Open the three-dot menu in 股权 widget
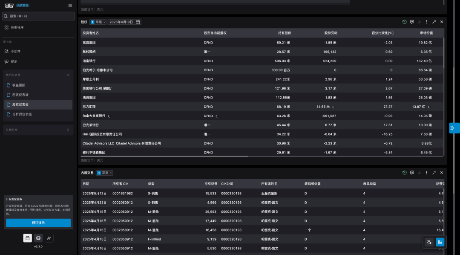Screen dimensions: 460x255 coord(426,22)
